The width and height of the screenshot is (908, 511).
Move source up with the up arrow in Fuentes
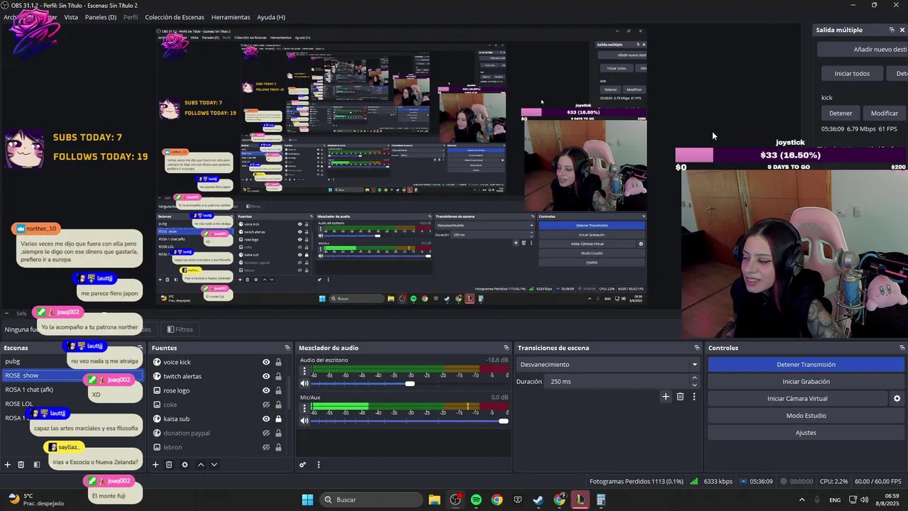point(201,465)
